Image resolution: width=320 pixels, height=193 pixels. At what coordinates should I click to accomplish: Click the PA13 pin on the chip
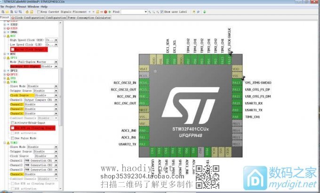coord(237,83)
